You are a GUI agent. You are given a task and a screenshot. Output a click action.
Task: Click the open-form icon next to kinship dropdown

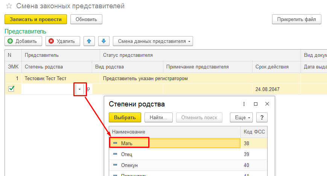click(x=88, y=89)
